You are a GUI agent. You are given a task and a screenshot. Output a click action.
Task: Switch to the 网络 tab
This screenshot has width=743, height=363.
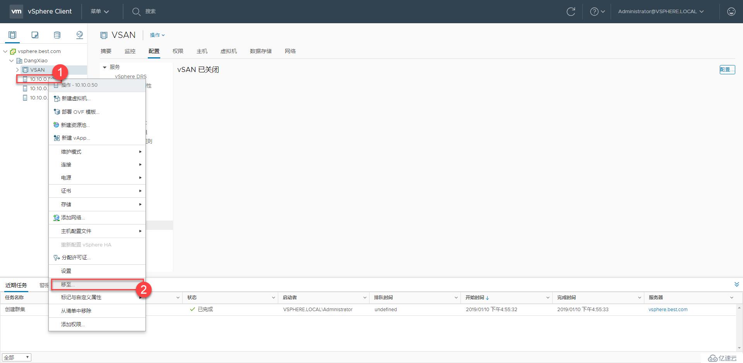(290, 51)
